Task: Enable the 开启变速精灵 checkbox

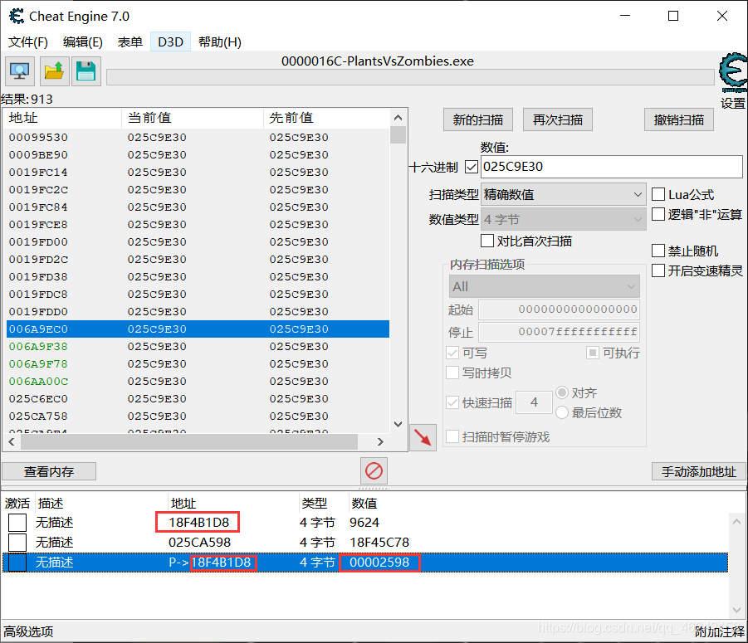Action: point(658,270)
